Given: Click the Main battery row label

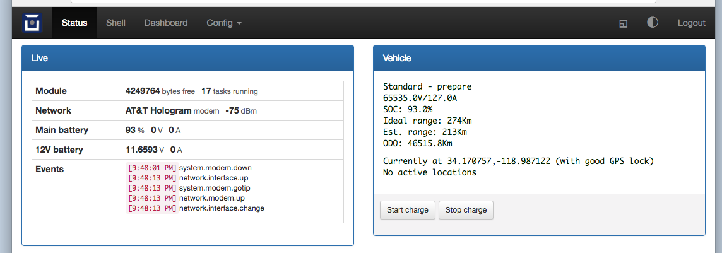Looking at the screenshot, I should 62,130.
